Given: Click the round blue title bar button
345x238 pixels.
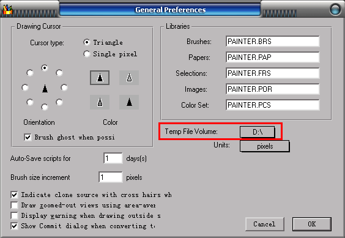Looking at the screenshot, I should 336,9.
